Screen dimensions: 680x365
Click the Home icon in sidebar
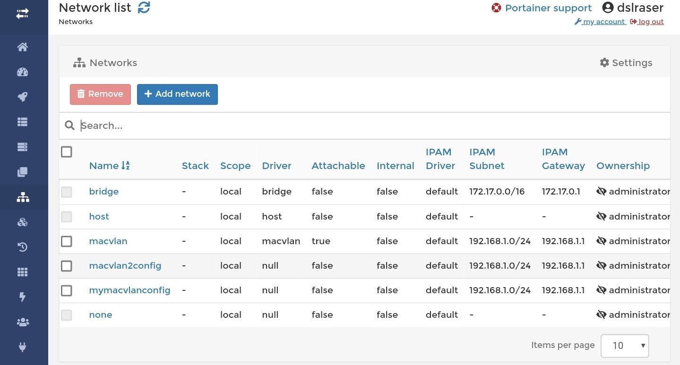click(23, 47)
